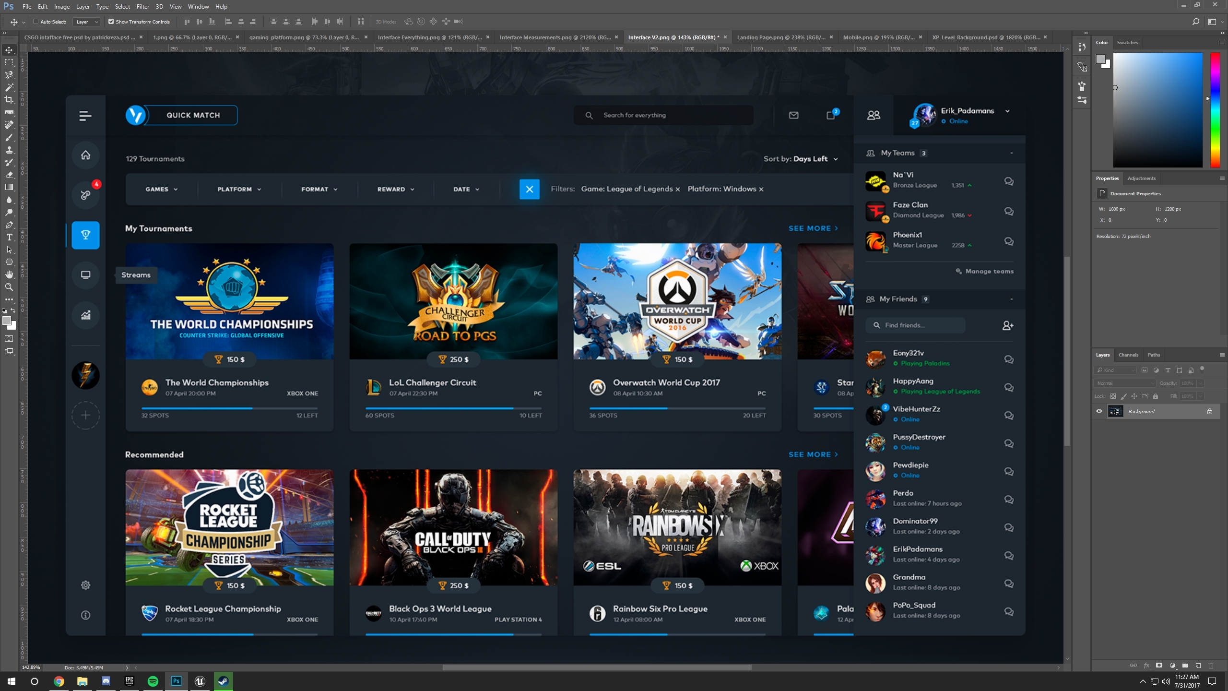Screen dimensions: 1228x691
Task: Toggle the smart object layer filter
Action: pyautogui.click(x=1191, y=370)
